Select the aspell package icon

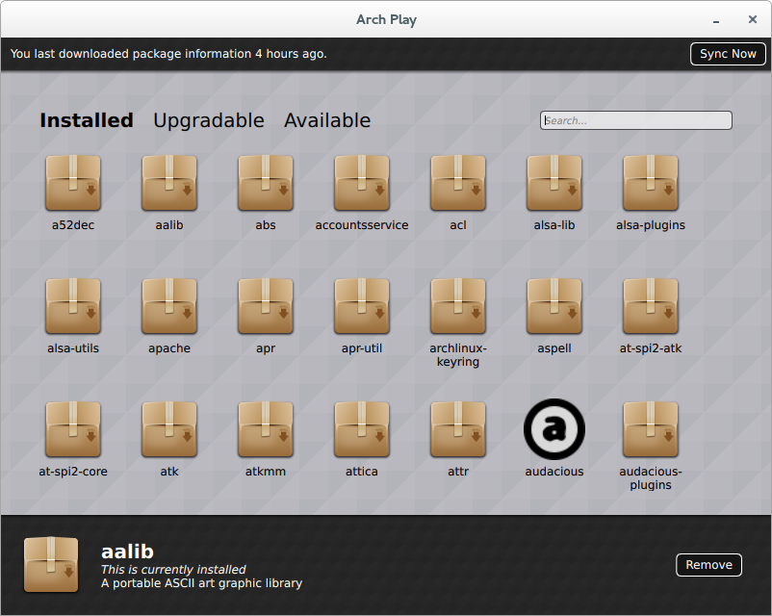pyautogui.click(x=554, y=306)
